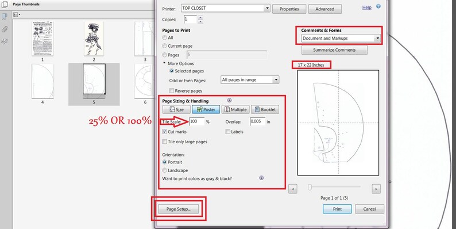This screenshot has width=456, height=229.
Task: Select page 2 thumbnail with lady illustration
Action: (94, 39)
